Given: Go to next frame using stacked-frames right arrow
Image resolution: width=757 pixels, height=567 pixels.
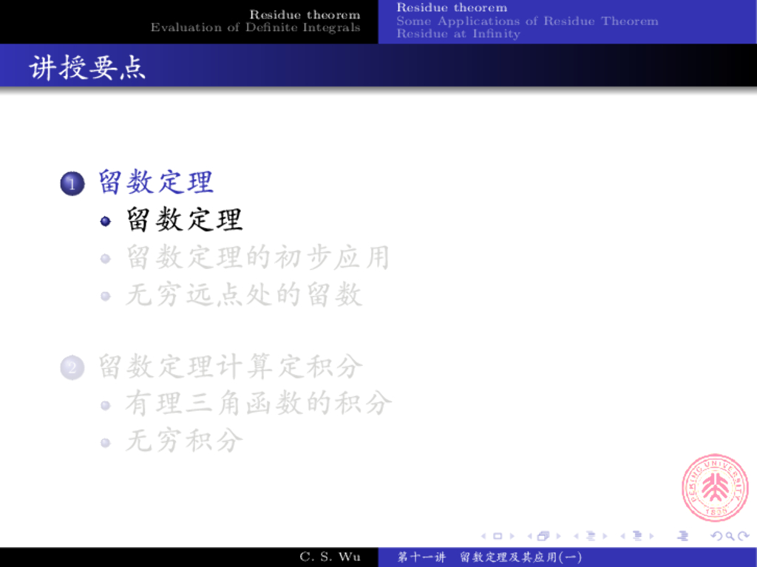Looking at the screenshot, I should [x=558, y=536].
